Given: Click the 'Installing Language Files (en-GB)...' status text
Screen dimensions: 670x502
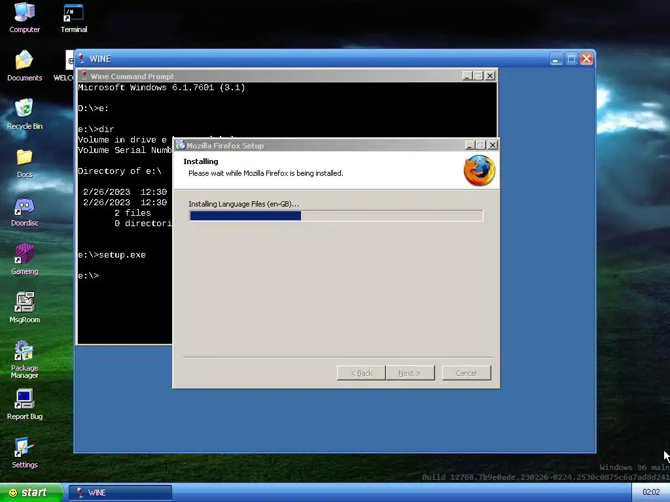Looking at the screenshot, I should (x=243, y=204).
